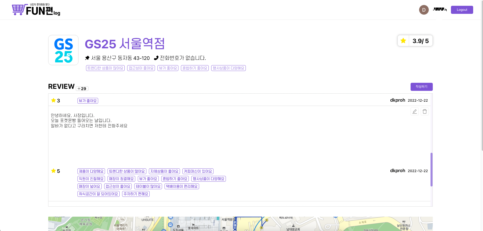Image resolution: width=483 pixels, height=231 pixels.
Task: Open the FUN편log shopping cart logo
Action: point(36,10)
